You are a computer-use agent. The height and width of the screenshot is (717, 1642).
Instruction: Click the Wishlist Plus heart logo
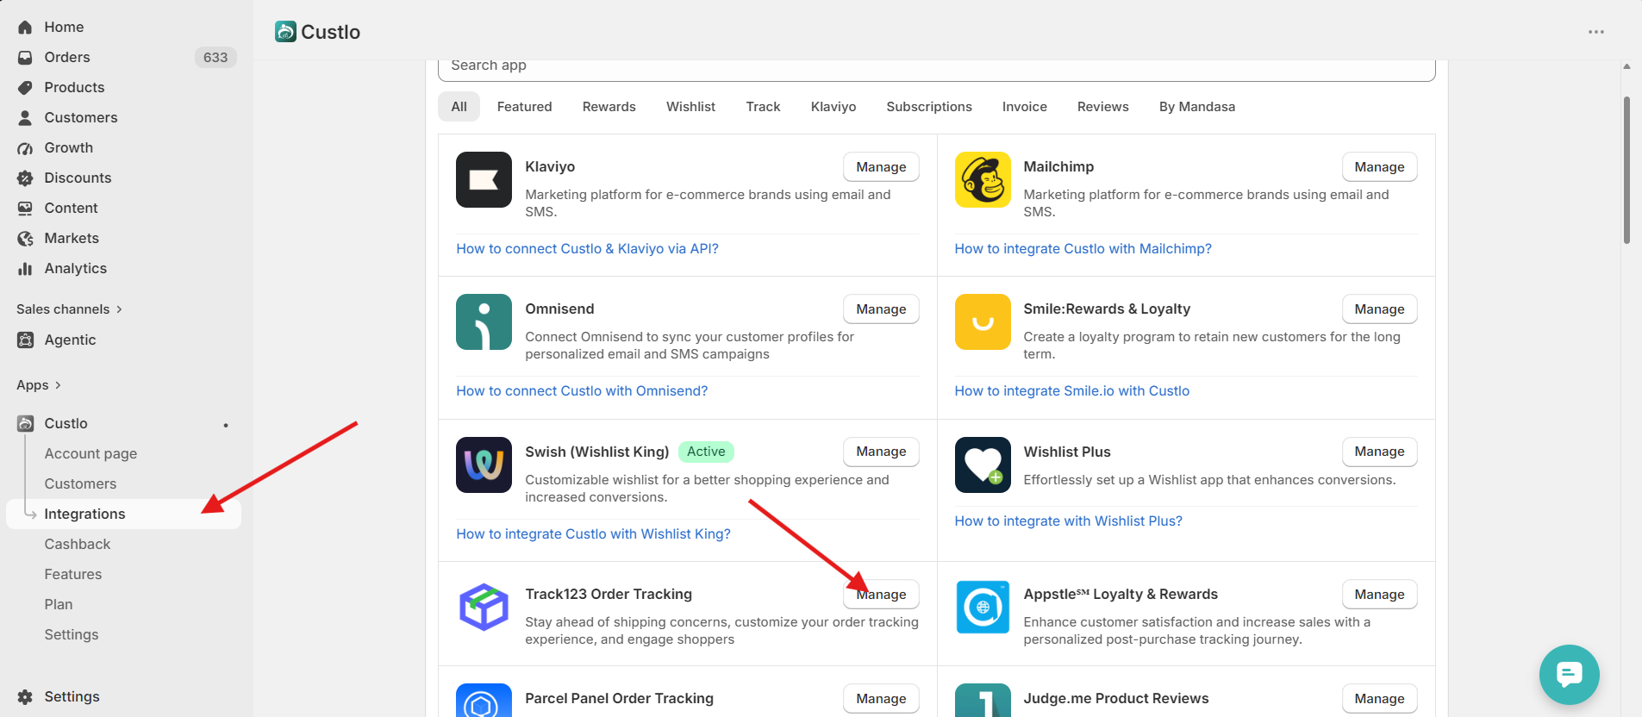pyautogui.click(x=983, y=465)
